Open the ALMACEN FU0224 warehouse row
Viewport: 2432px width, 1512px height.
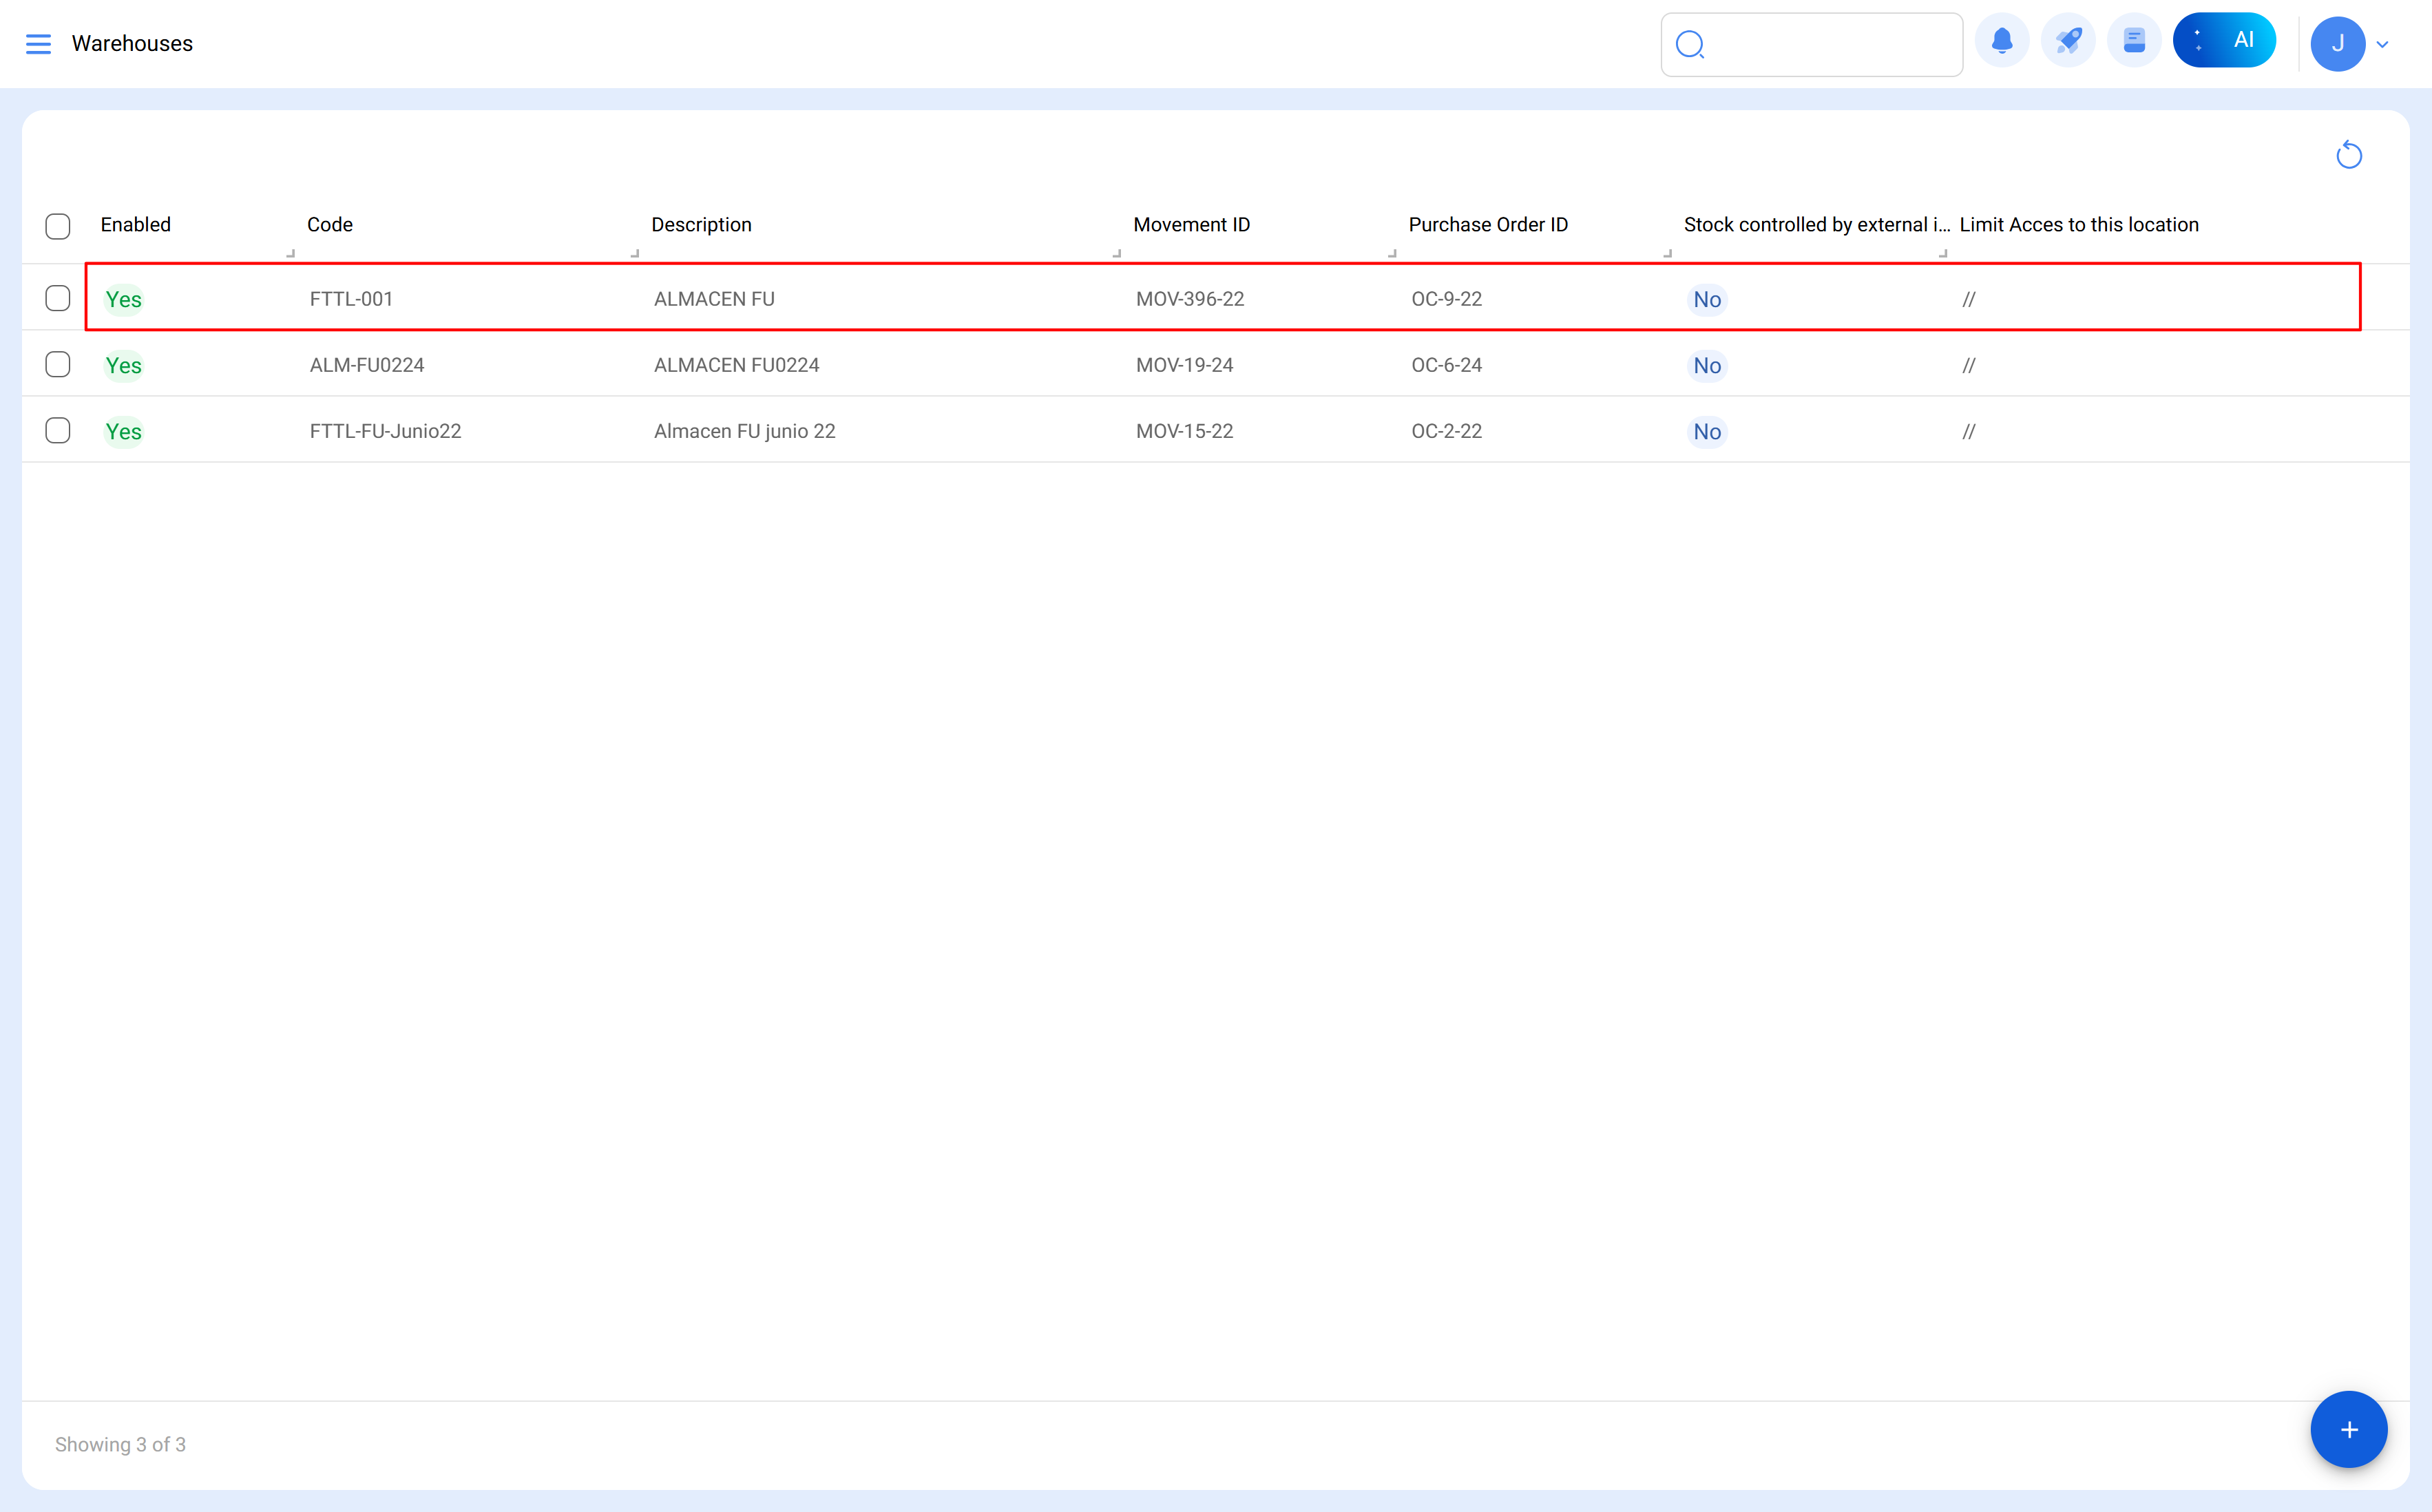[x=736, y=365]
